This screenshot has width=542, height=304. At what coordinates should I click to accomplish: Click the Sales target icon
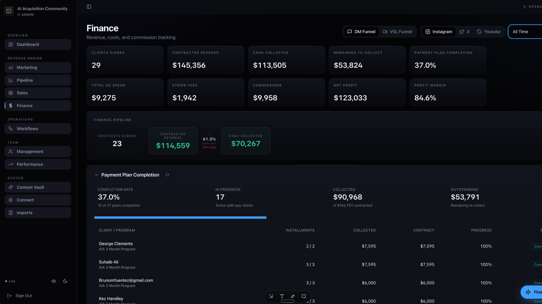click(11, 93)
